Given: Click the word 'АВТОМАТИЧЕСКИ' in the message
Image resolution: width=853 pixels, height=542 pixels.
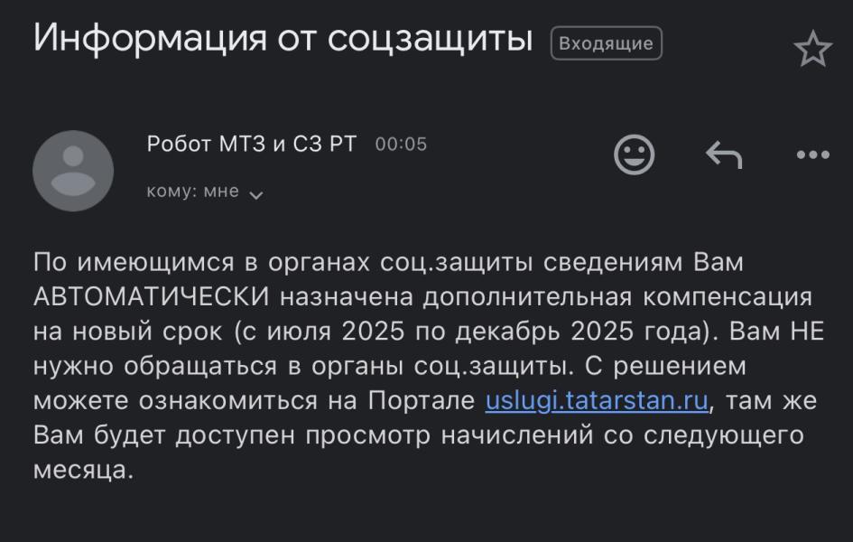Looking at the screenshot, I should pyautogui.click(x=152, y=297).
